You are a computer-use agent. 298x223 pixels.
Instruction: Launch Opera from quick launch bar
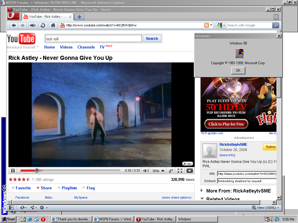click(43, 220)
